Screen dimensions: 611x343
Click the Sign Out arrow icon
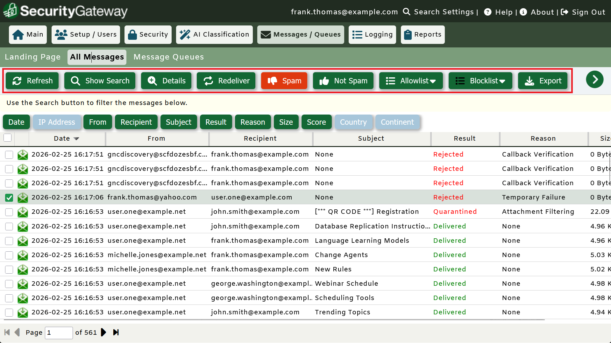pyautogui.click(x=565, y=12)
